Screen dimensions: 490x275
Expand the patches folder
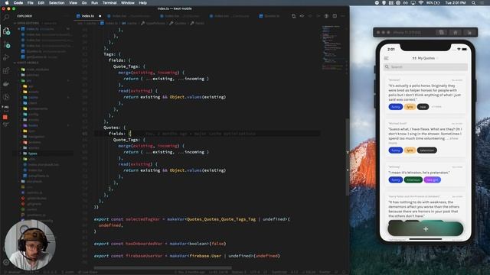point(32,75)
